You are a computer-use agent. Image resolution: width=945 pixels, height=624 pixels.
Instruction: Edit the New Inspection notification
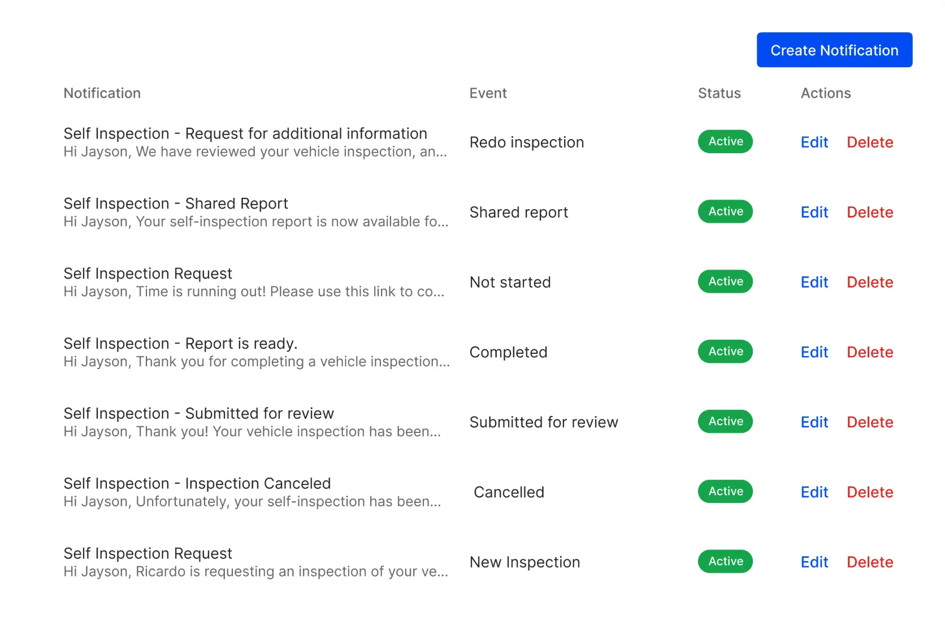pos(814,562)
